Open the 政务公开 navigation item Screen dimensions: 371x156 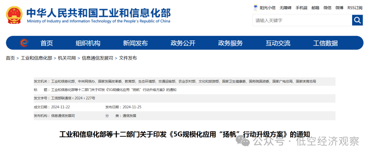[x=183, y=43]
